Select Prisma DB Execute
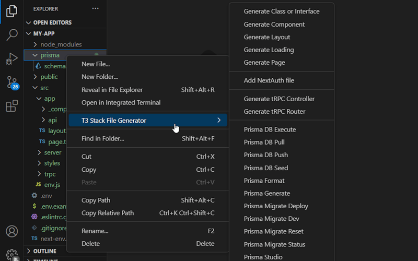 [282, 129]
